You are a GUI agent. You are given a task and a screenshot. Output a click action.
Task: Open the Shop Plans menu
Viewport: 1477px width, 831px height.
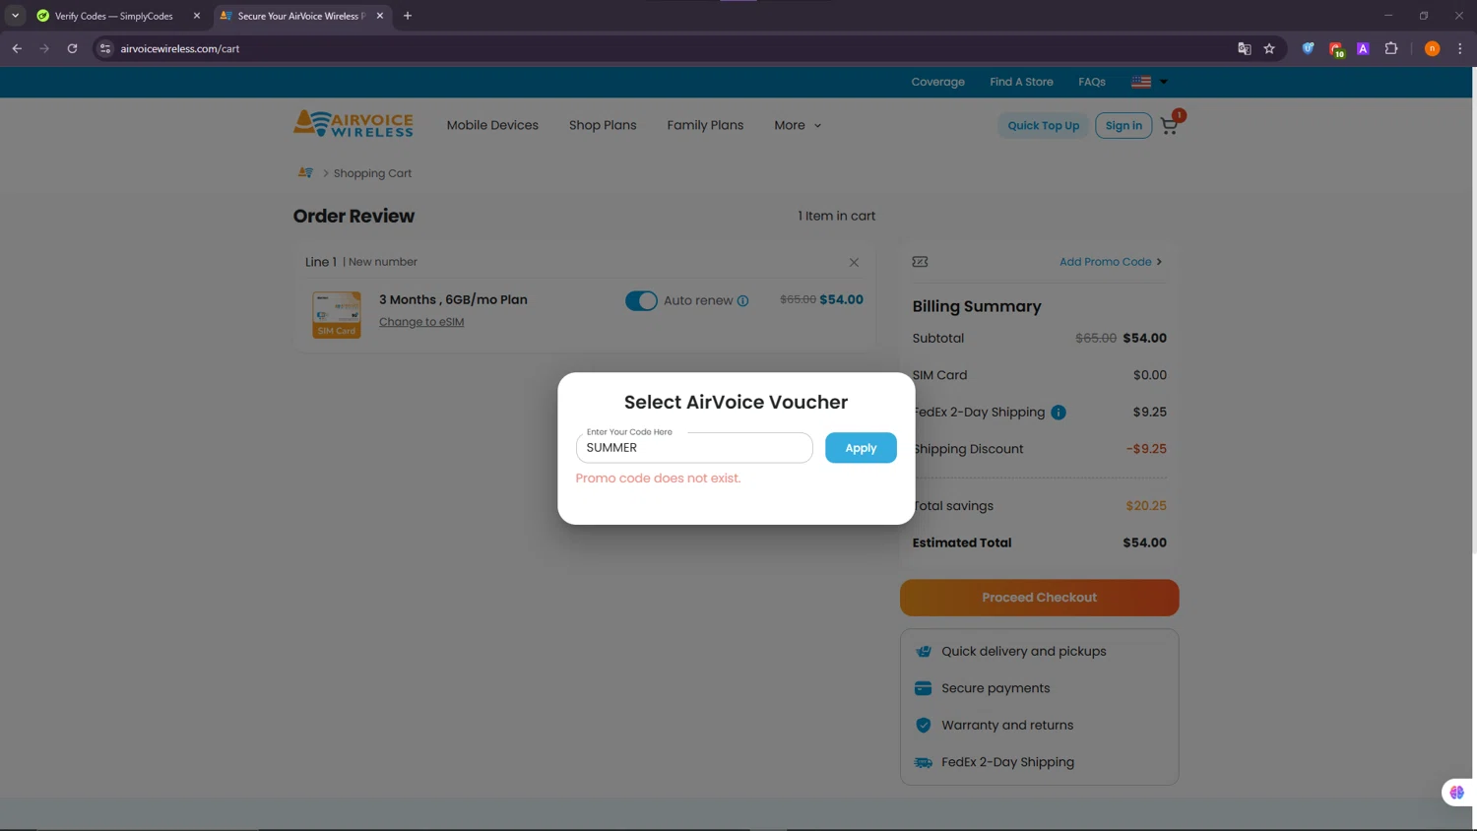tap(603, 125)
